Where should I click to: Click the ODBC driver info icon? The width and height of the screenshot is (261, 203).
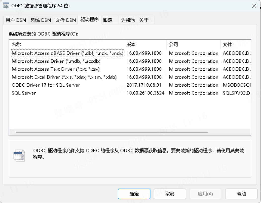[x=19, y=156]
